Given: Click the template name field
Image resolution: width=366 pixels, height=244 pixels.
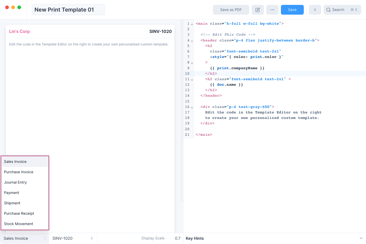Looking at the screenshot, I should pyautogui.click(x=68, y=10).
